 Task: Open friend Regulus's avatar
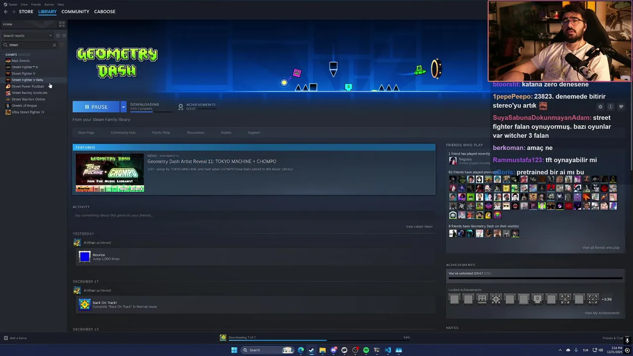point(452,161)
